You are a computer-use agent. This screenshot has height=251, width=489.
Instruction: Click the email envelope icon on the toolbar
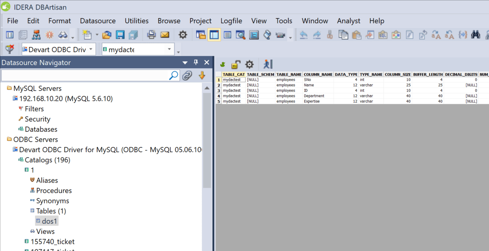[x=165, y=35]
